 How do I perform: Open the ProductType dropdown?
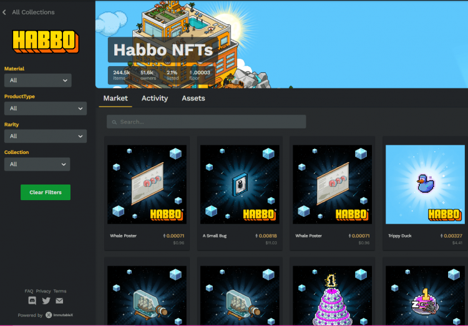(x=46, y=108)
